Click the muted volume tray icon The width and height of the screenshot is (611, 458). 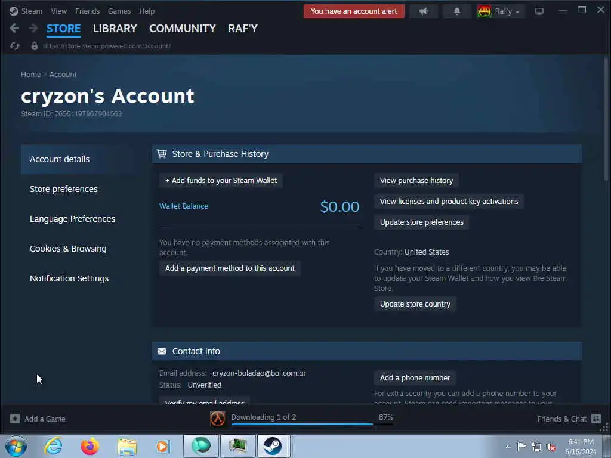click(x=551, y=447)
